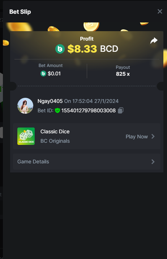Open the Game Details row

[87, 162]
